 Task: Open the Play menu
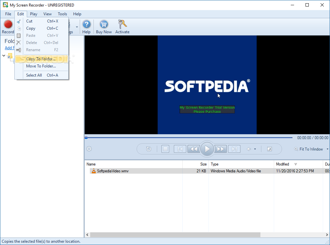tap(34, 14)
